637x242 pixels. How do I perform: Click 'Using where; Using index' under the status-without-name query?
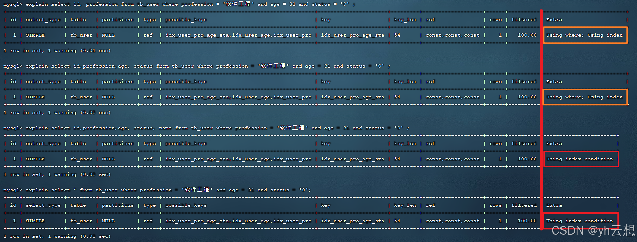pos(584,97)
